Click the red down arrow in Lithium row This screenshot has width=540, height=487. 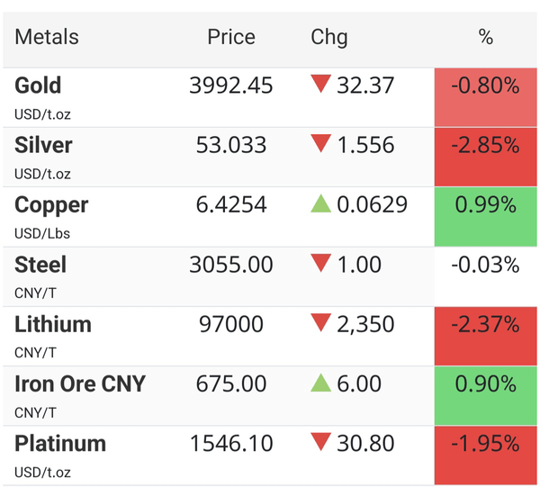click(x=320, y=322)
